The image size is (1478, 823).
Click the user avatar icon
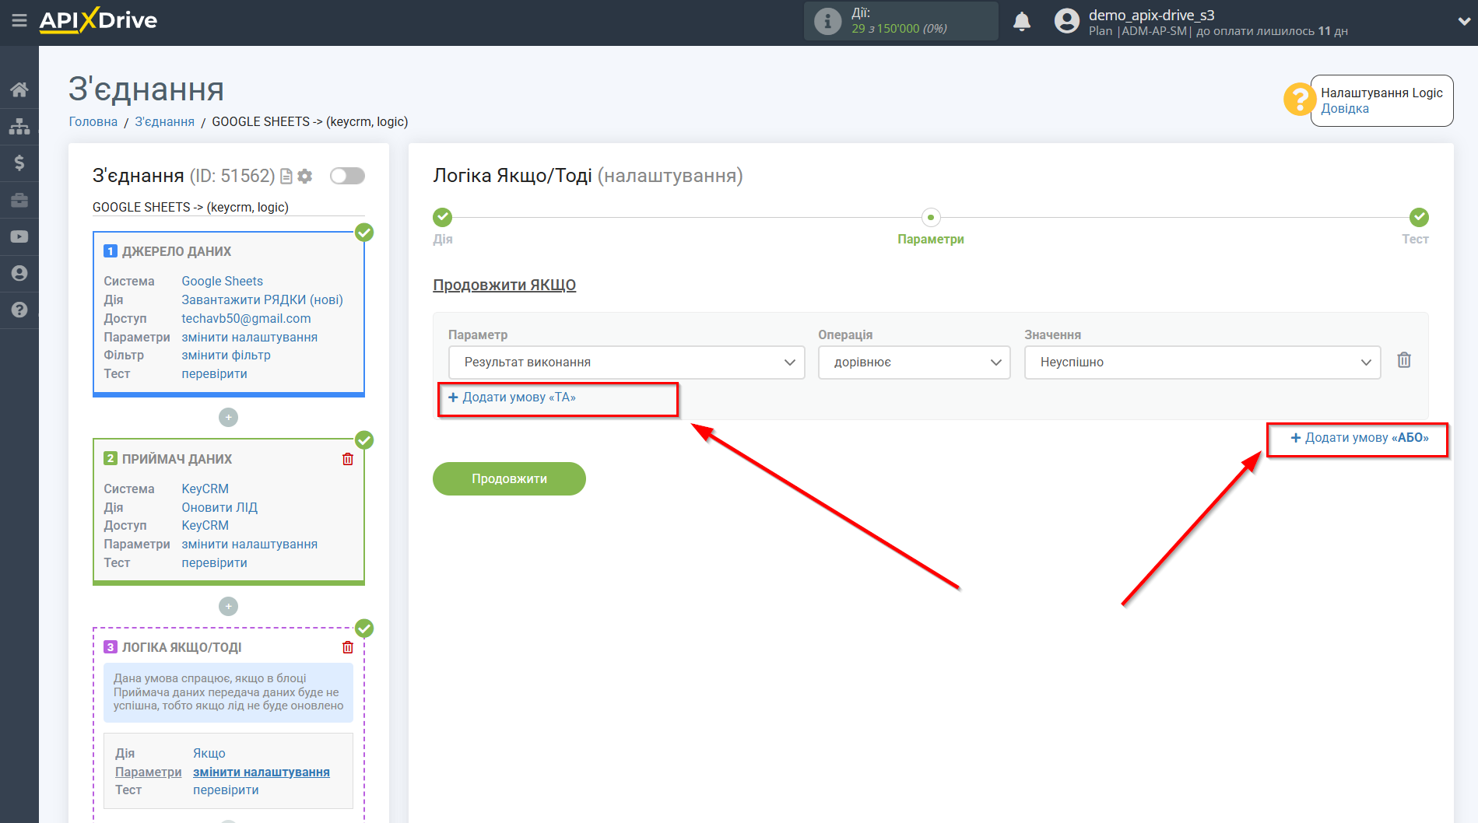coord(1067,21)
